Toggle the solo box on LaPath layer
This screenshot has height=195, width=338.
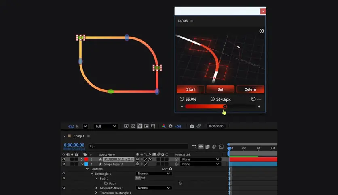[x=72, y=160]
